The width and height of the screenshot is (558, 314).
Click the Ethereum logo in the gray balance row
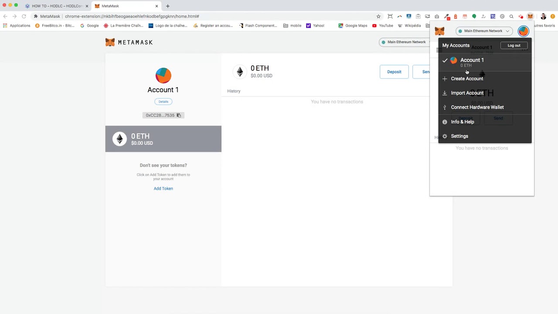click(x=119, y=139)
